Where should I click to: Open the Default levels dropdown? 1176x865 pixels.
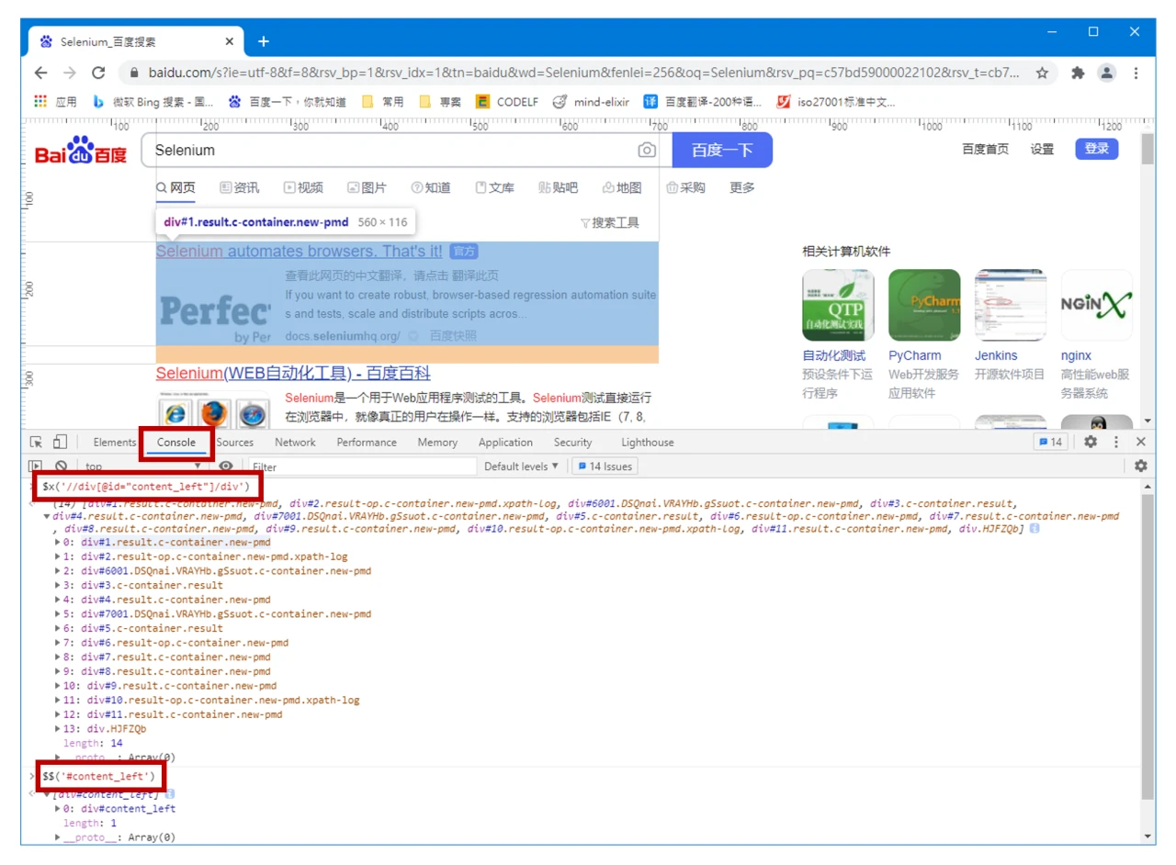(521, 466)
